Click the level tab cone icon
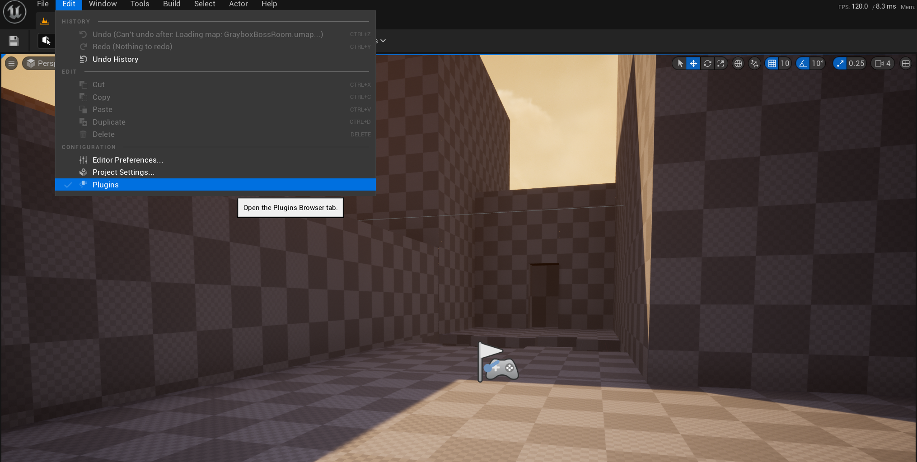The width and height of the screenshot is (917, 462). click(x=44, y=21)
